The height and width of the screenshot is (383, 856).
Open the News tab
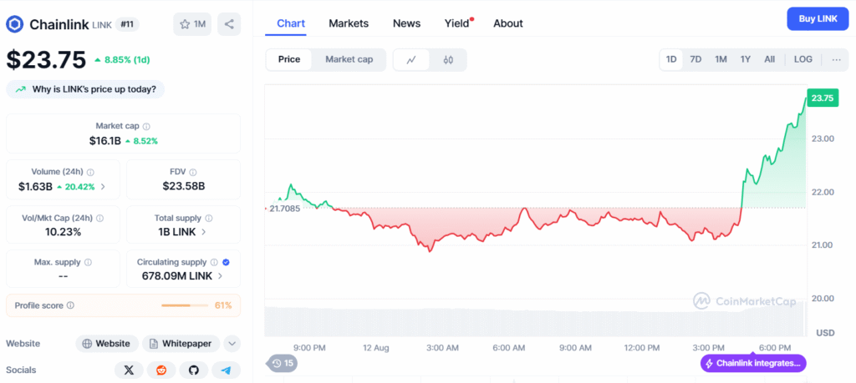(x=407, y=23)
